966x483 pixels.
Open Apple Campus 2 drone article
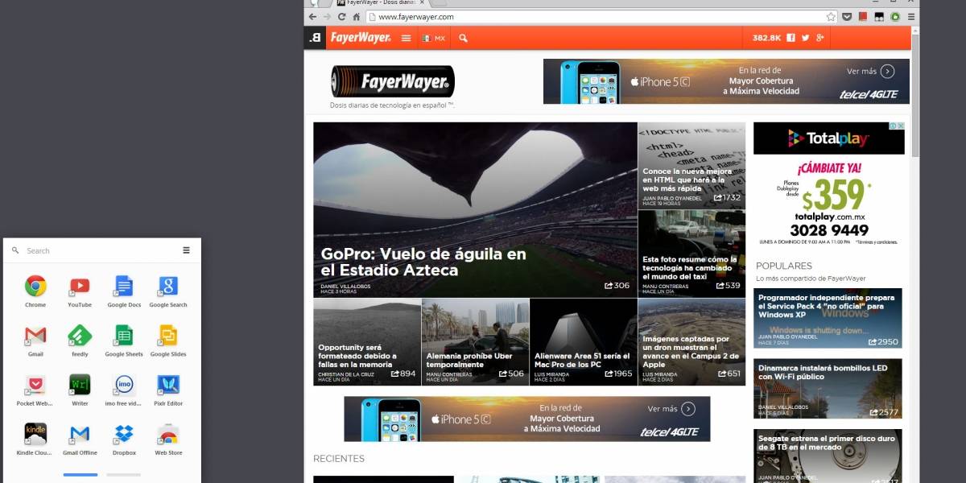pyautogui.click(x=691, y=342)
